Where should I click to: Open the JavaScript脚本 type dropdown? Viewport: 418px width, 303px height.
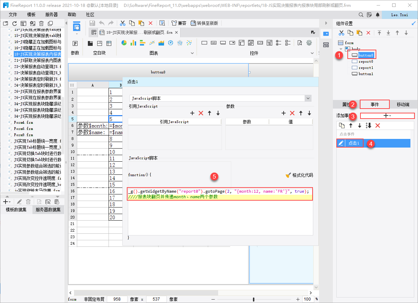308,98
